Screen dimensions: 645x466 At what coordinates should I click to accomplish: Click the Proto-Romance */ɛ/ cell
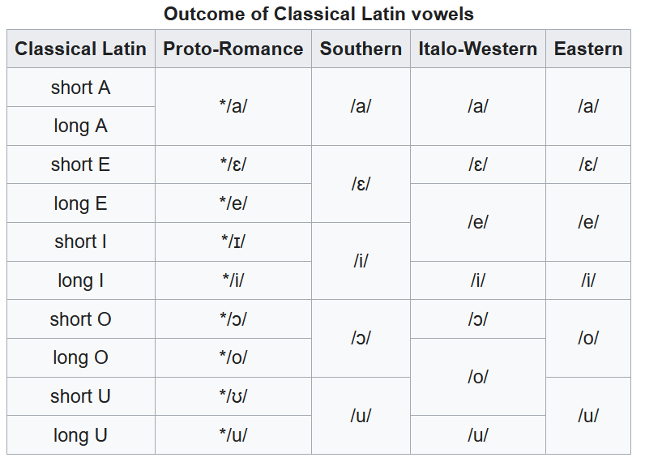coord(233,165)
